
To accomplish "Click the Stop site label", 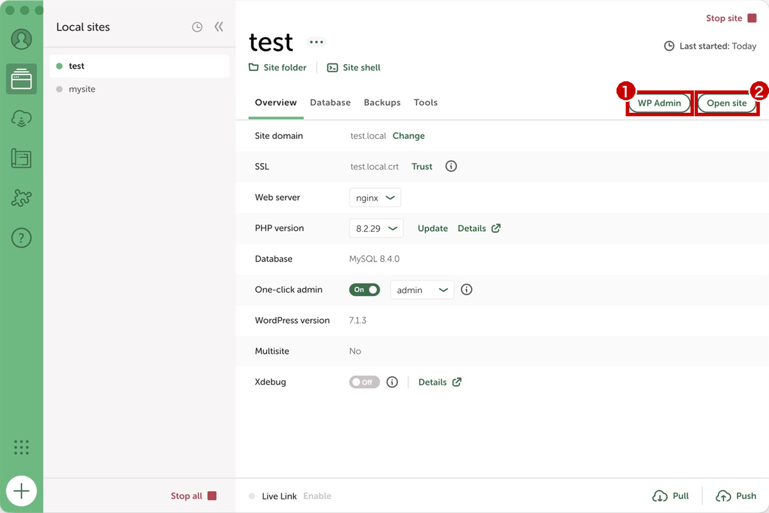I will [724, 19].
